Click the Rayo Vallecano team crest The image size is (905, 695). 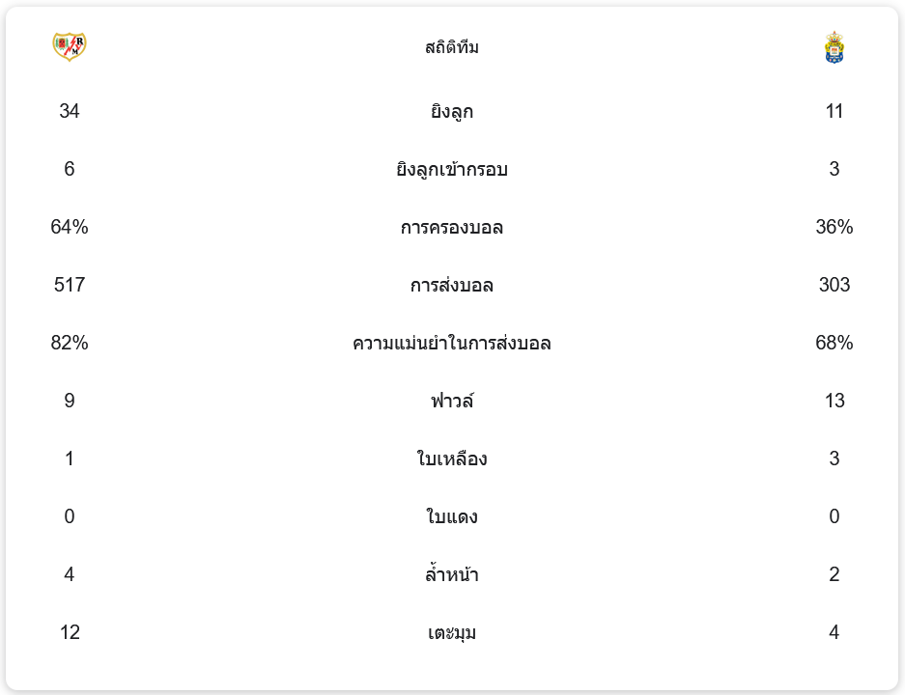70,46
